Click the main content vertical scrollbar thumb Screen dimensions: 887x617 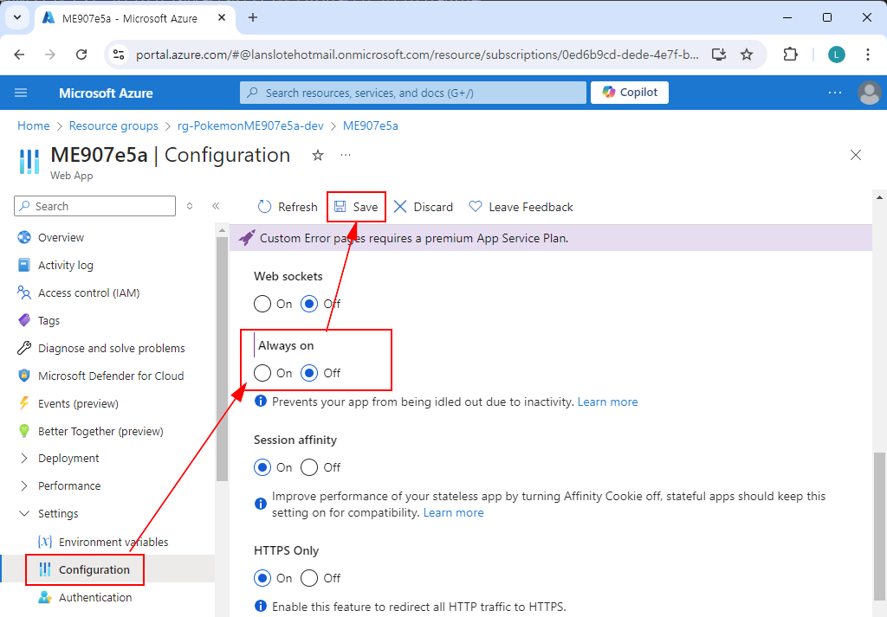[x=879, y=524]
